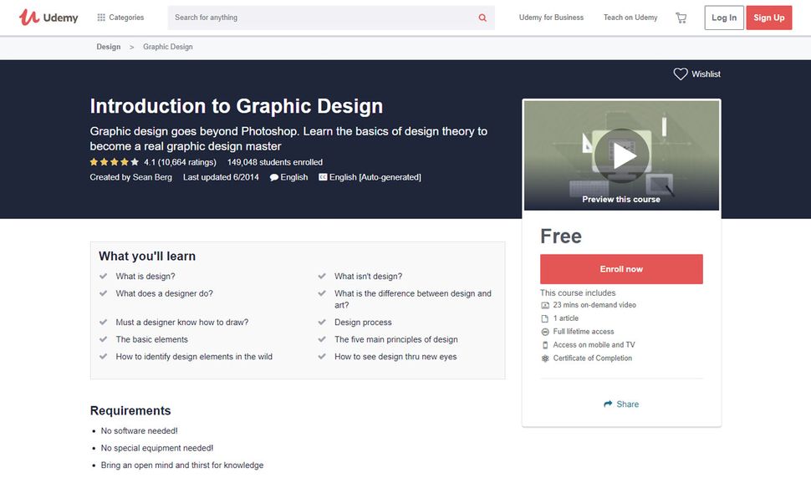Click 'Bring an open mind' requirement
The height and width of the screenshot is (478, 811).
pyautogui.click(x=182, y=465)
